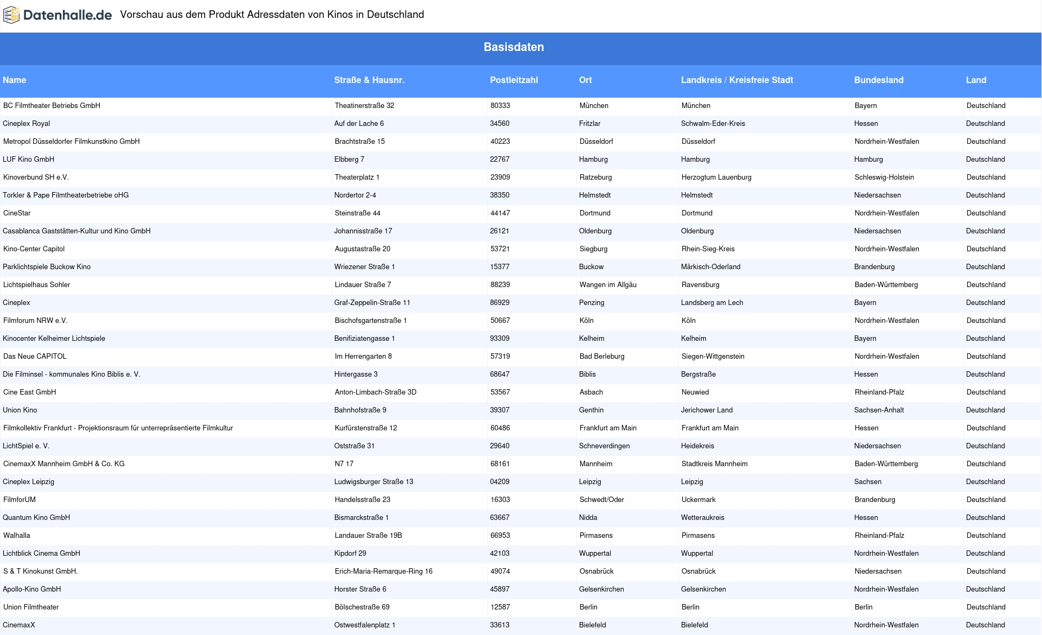Click the Erich-Maria-Remarque-Ring 16 address
1042x635 pixels.
point(384,571)
